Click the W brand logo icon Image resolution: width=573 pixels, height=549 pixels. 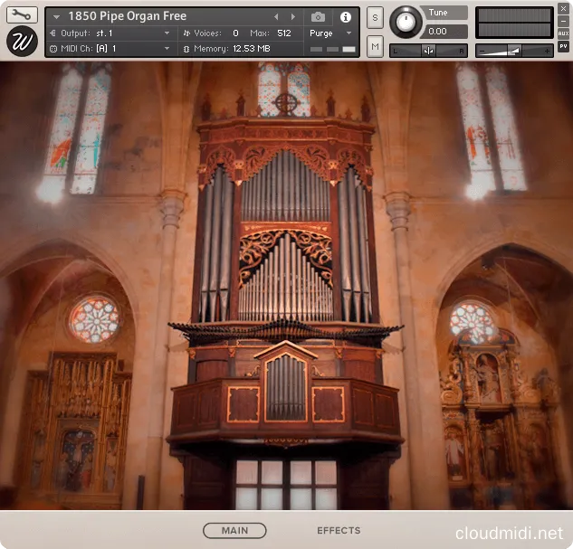22,42
